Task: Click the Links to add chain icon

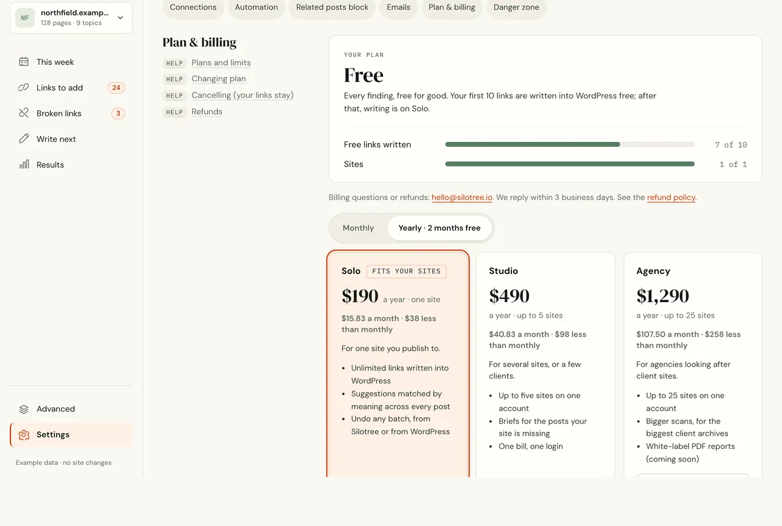Action: (x=24, y=87)
